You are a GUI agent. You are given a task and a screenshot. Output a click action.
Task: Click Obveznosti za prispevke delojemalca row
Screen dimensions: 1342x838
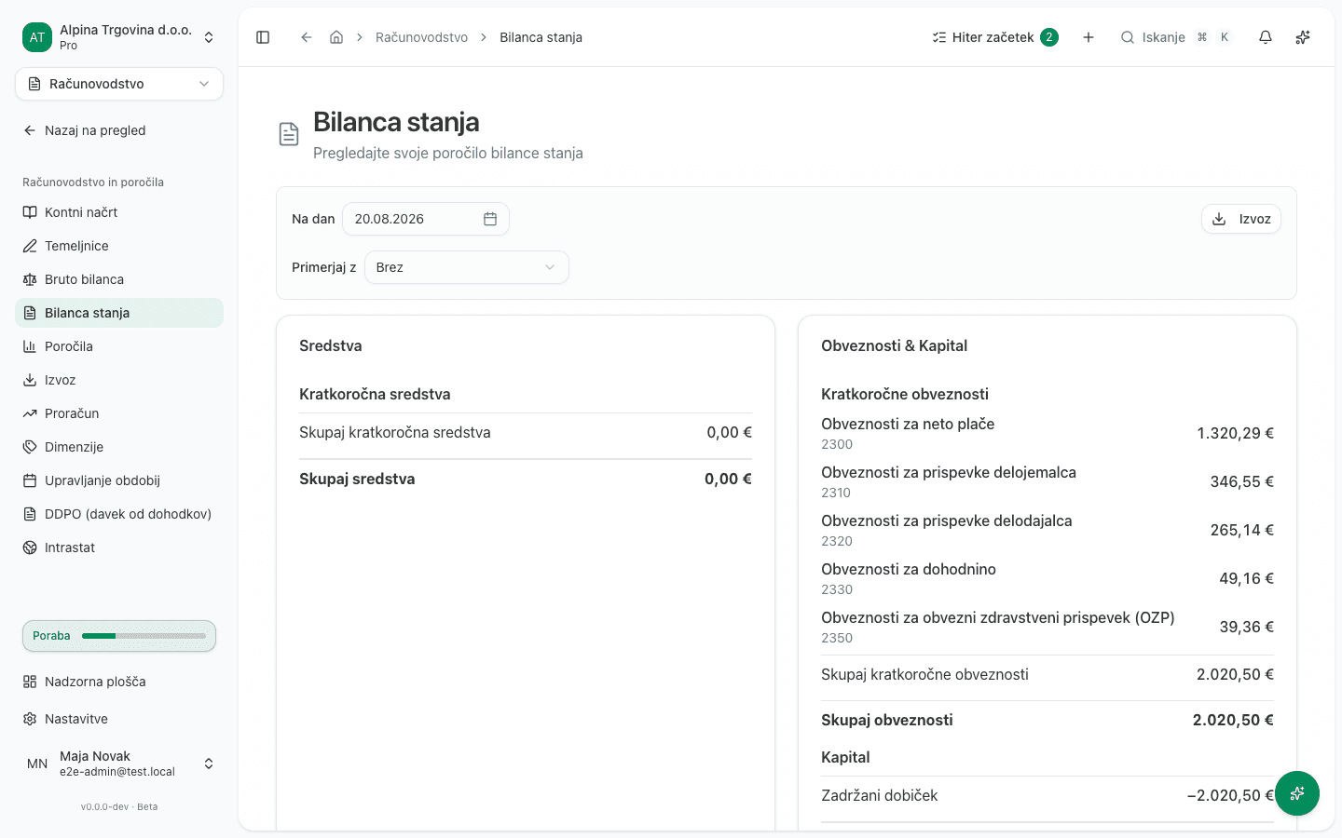pos(1048,481)
